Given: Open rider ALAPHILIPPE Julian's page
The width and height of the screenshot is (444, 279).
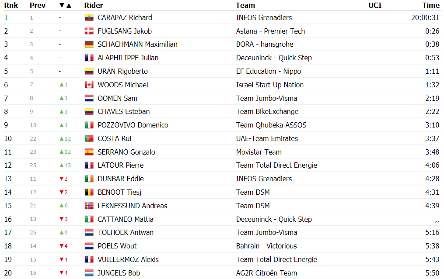Looking at the screenshot, I should tap(128, 58).
